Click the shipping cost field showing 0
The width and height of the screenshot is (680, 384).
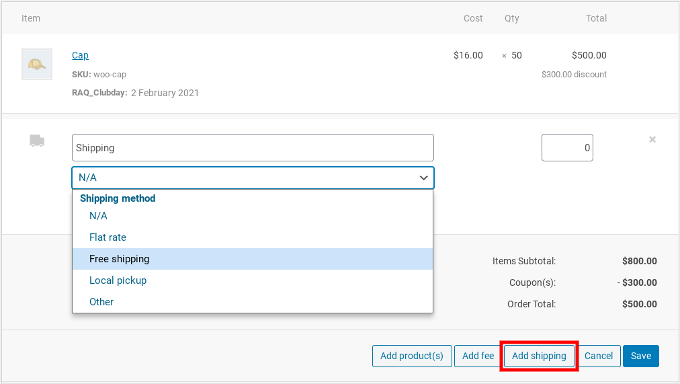pyautogui.click(x=567, y=147)
